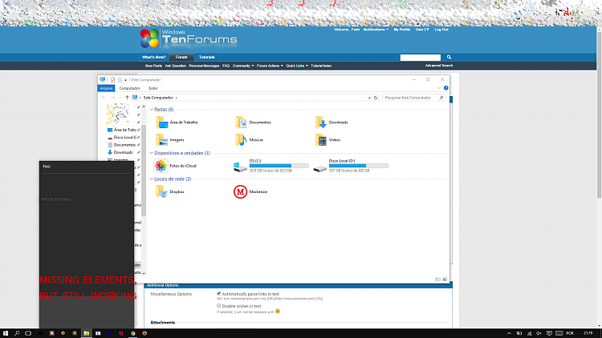The height and width of the screenshot is (338, 602).
Task: Select the Forum tab
Action: [181, 57]
